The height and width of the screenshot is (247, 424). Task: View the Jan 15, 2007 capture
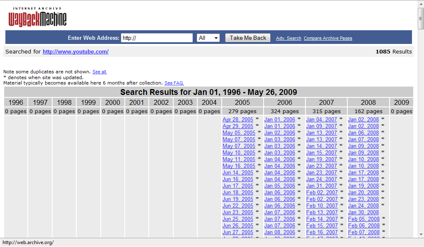(x=322, y=153)
